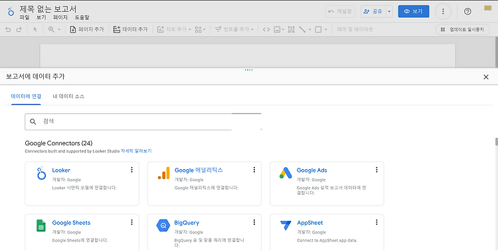Image resolution: width=498 pixels, height=252 pixels.
Task: Open BigQuery card more options
Action: 254,222
